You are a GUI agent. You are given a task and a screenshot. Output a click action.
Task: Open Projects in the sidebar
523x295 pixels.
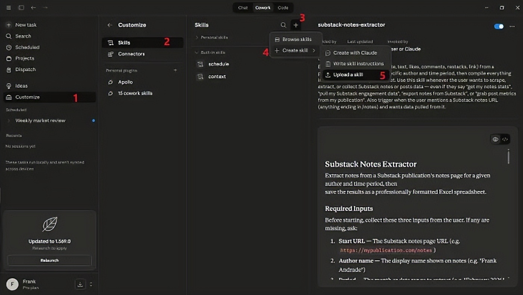pyautogui.click(x=49, y=58)
